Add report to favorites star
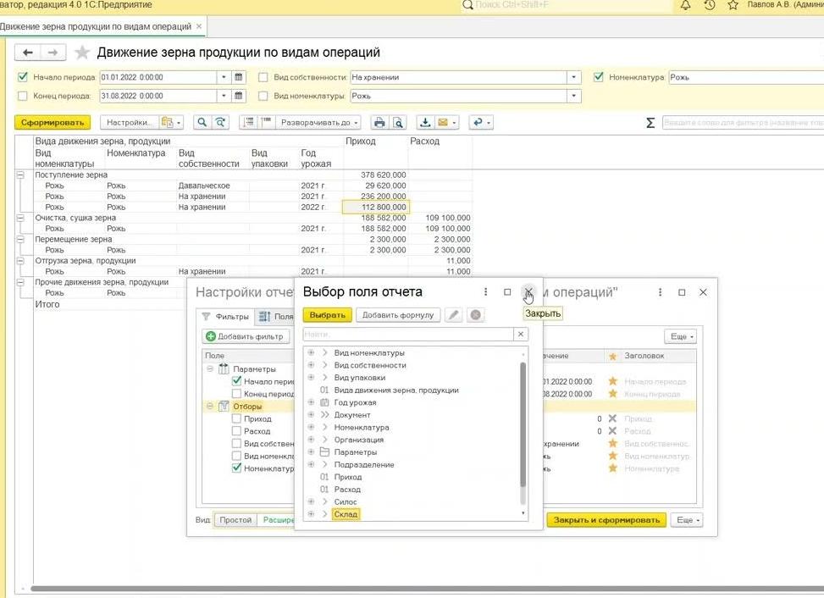Viewport: 824px width, 598px height. point(82,53)
